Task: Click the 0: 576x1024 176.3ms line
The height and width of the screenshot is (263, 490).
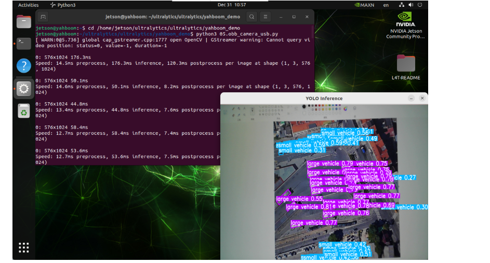Action: (63, 58)
